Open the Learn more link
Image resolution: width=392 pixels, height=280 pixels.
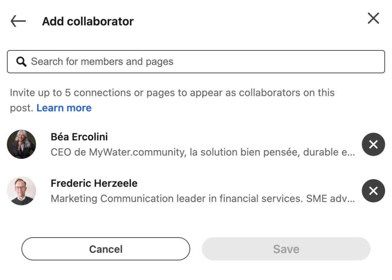pos(64,108)
